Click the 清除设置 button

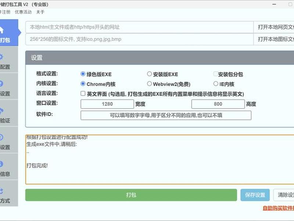[284, 195]
